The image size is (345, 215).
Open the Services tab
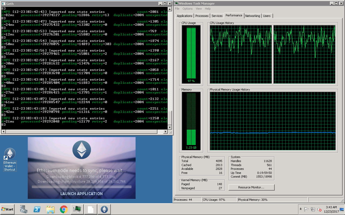click(x=217, y=16)
